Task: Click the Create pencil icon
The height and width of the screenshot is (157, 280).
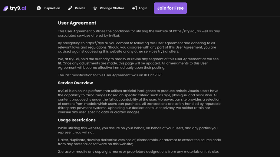Action: point(70,8)
